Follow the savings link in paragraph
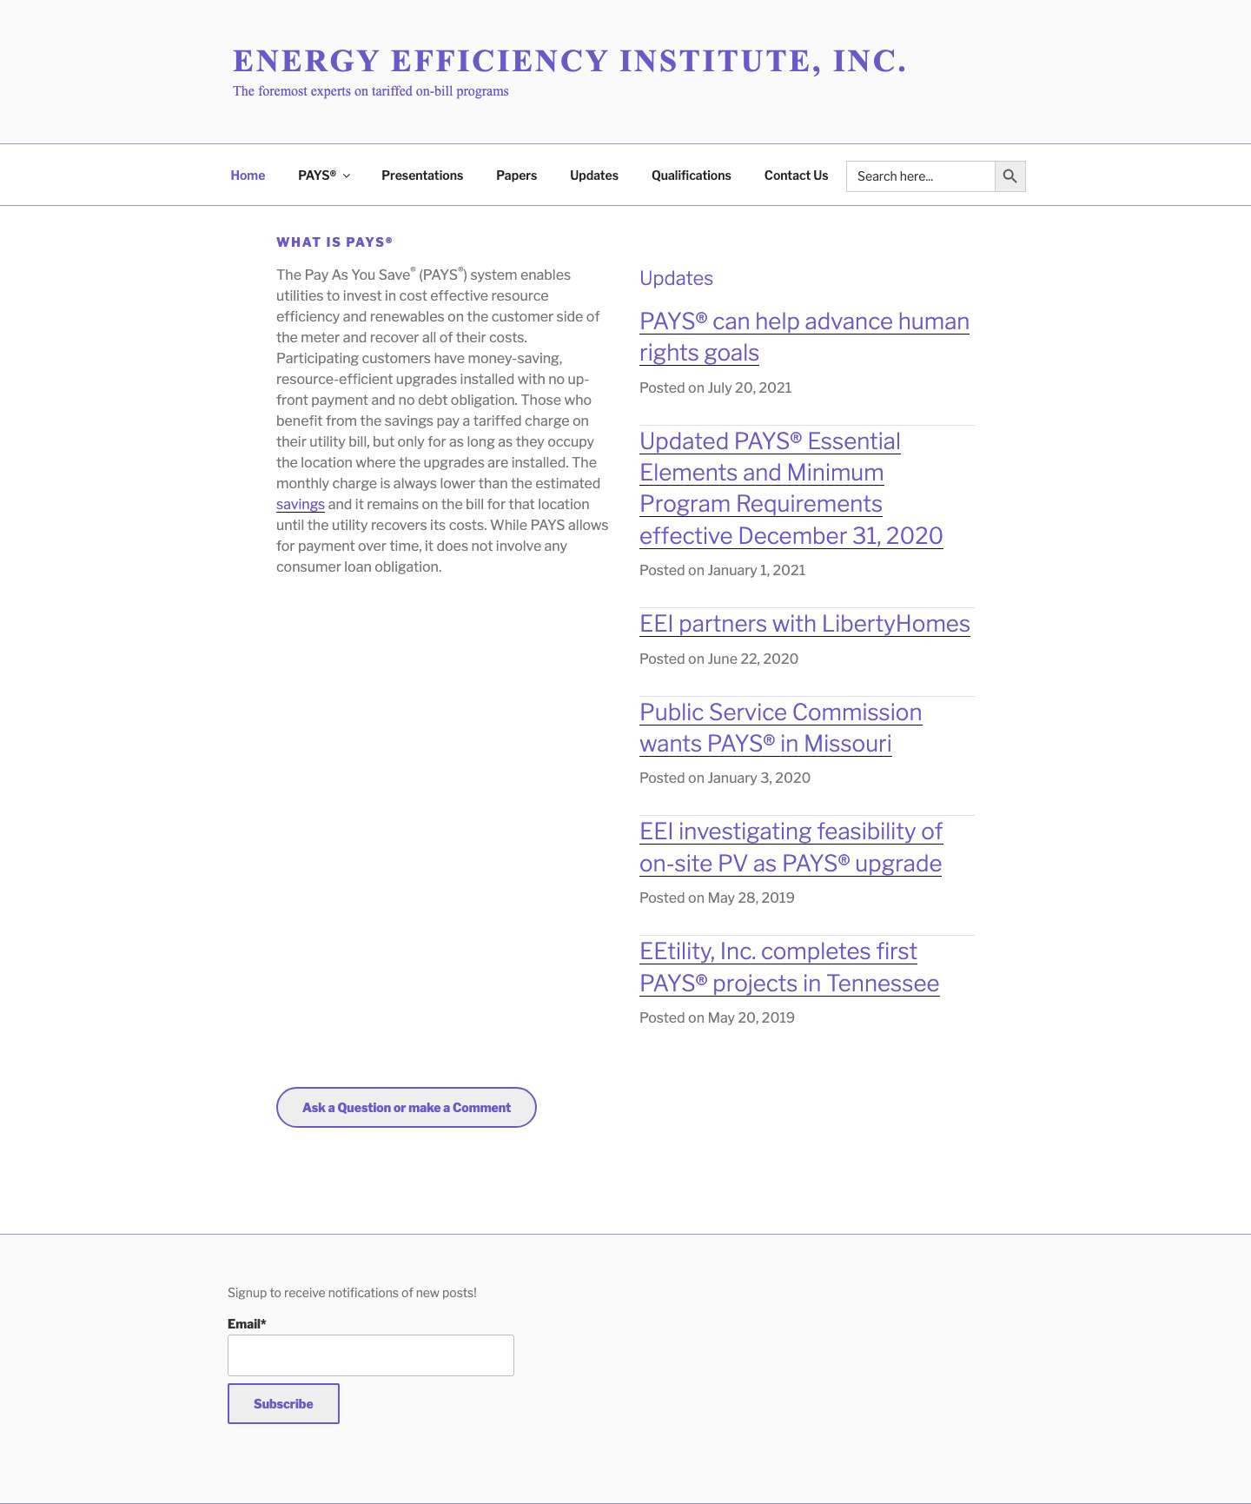Screen dimensions: 1251x1504 pyautogui.click(x=301, y=504)
